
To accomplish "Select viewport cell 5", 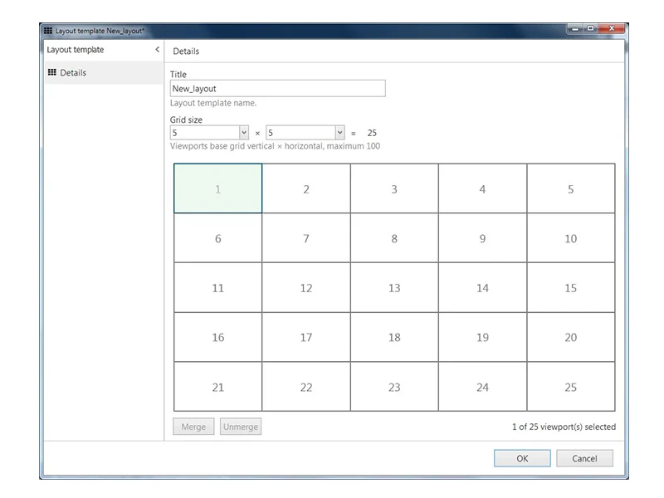I will [x=570, y=188].
